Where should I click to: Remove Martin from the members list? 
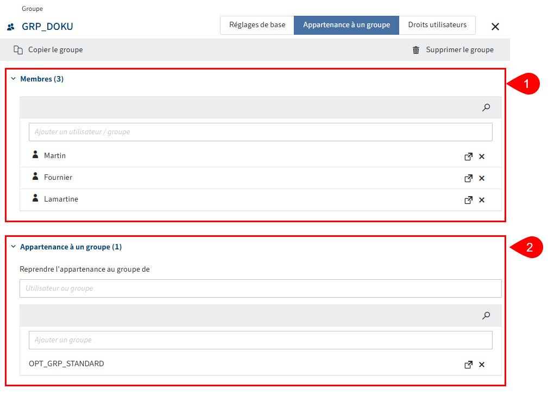482,156
